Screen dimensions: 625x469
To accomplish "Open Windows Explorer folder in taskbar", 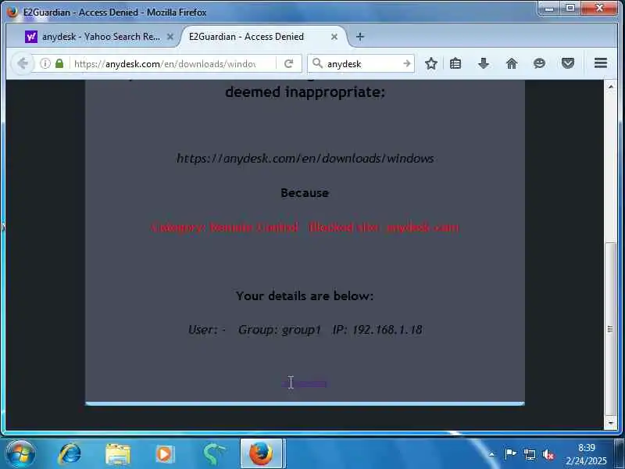I will (x=118, y=454).
